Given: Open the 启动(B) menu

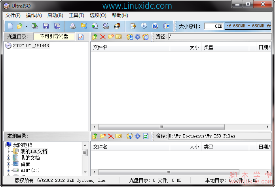Looking at the screenshot, I should pos(55,15).
